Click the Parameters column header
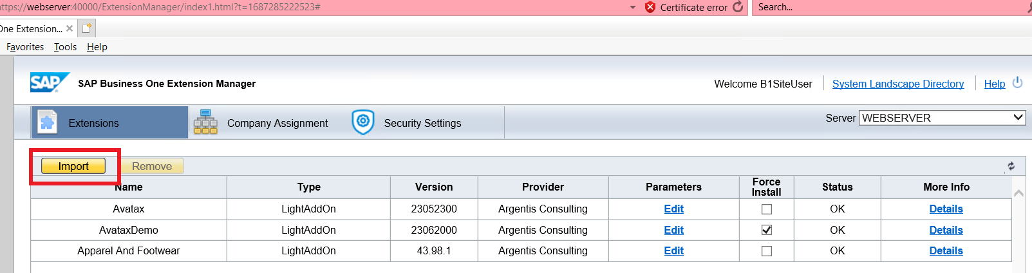The image size is (1032, 273). point(673,187)
